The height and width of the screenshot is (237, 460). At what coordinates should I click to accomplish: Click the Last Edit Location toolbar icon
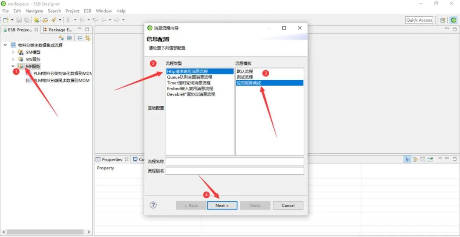coord(95,20)
